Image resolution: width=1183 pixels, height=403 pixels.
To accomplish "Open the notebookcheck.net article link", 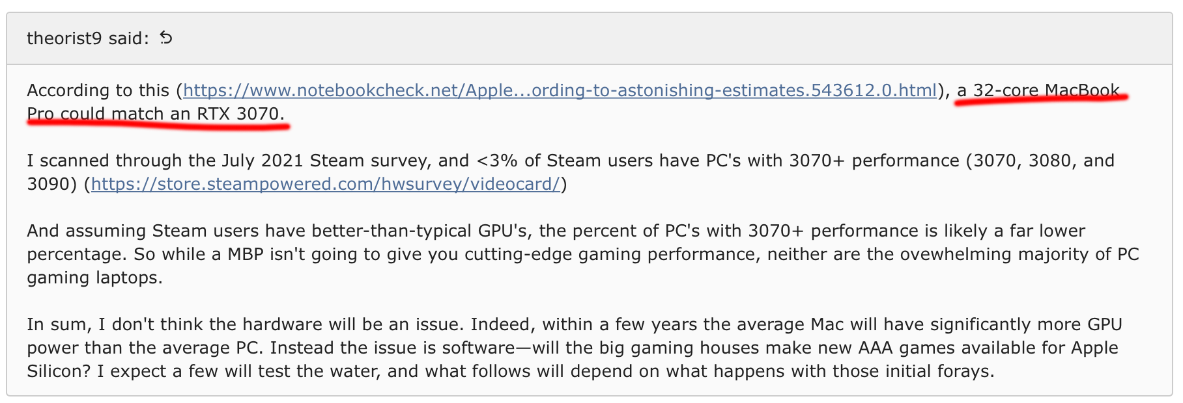I will tap(560, 90).
